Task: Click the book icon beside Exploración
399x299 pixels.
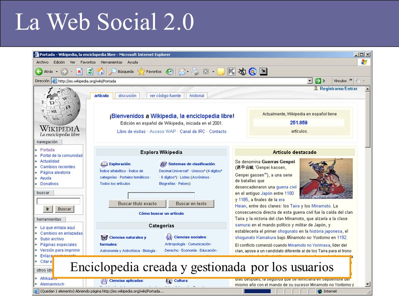Action: point(104,164)
